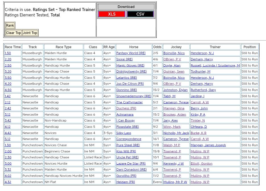266x191 pixels.
Task: Select jockey Mangan, Gina
Action: pos(174,109)
